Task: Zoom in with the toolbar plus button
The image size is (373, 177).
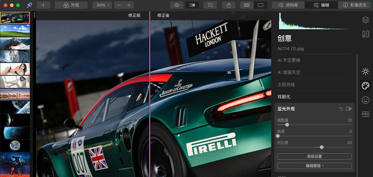Action: tap(129, 5)
